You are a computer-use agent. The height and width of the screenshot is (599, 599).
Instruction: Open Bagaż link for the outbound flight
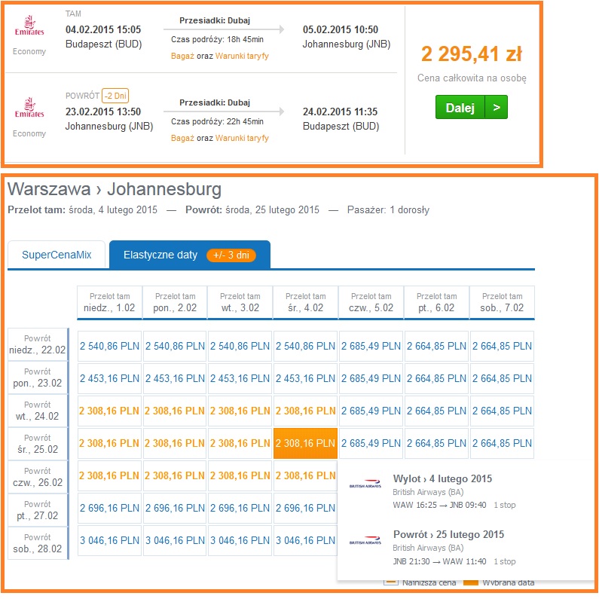pos(182,57)
